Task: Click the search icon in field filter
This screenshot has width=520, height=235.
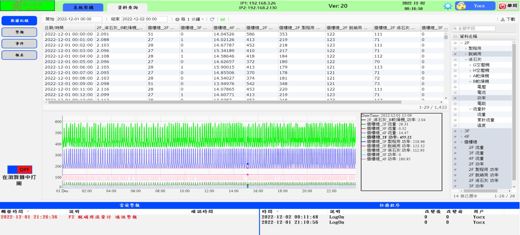Action: (455, 29)
